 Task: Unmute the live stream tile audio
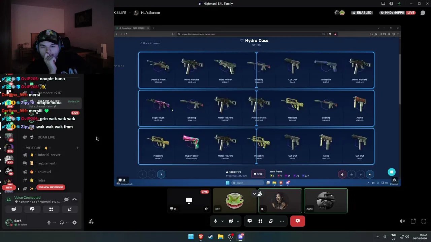point(206,209)
